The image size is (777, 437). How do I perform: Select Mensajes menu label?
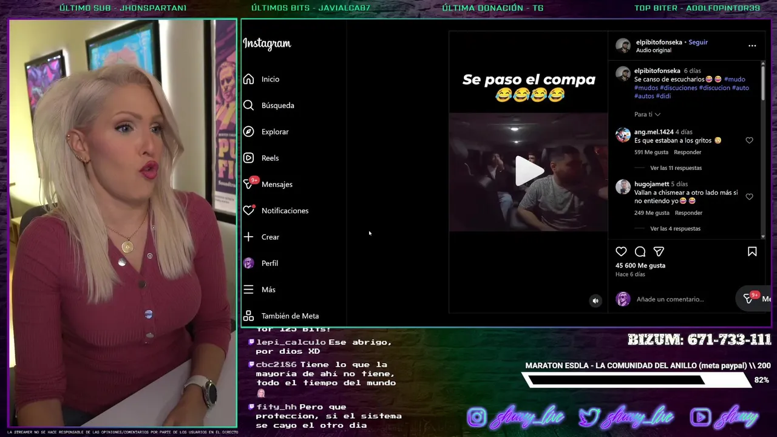coord(277,185)
